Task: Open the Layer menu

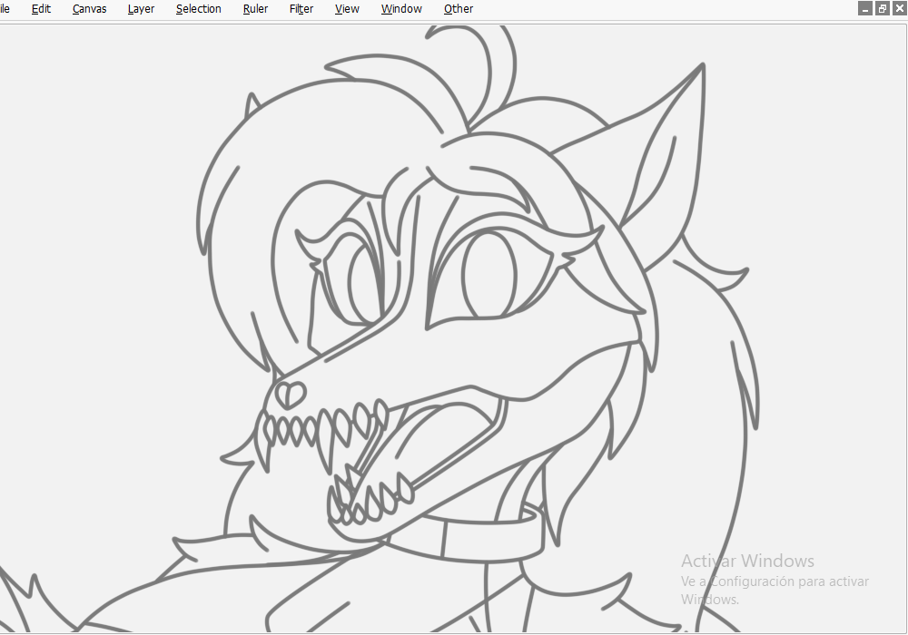Action: point(141,9)
